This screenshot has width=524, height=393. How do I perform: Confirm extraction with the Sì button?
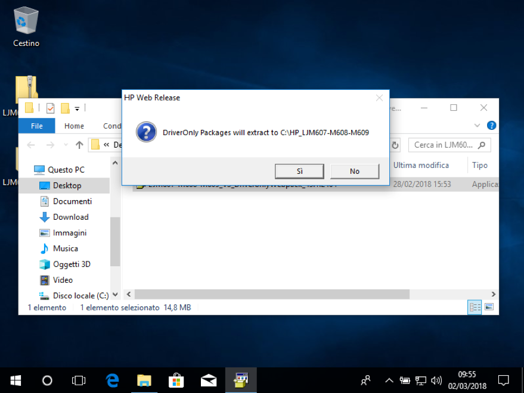point(299,171)
